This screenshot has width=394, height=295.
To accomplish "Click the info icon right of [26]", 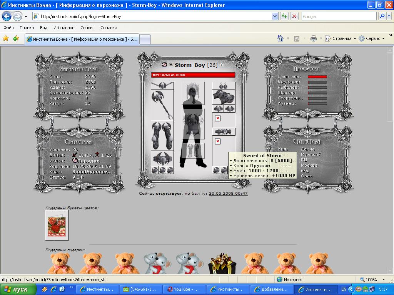I will [x=222, y=65].
